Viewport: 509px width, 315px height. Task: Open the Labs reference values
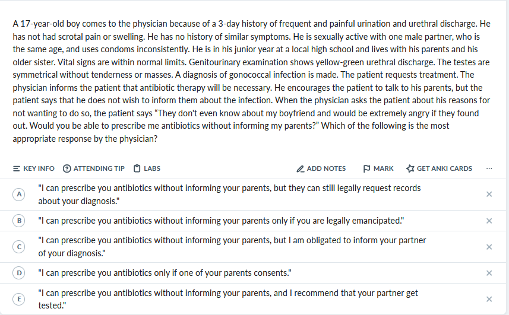pyautogui.click(x=147, y=168)
